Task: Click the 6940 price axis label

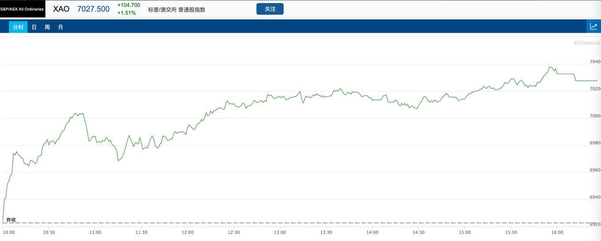Action: 595,197
